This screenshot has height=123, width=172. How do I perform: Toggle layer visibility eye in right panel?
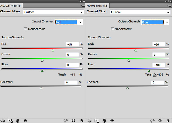click(112, 121)
